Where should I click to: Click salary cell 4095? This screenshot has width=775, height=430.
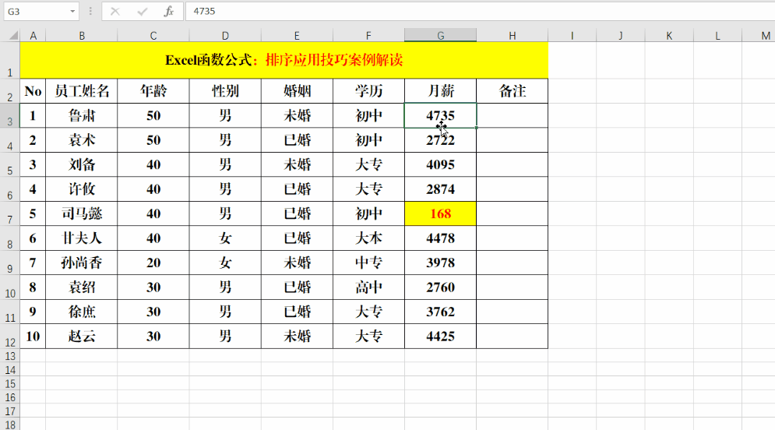440,164
